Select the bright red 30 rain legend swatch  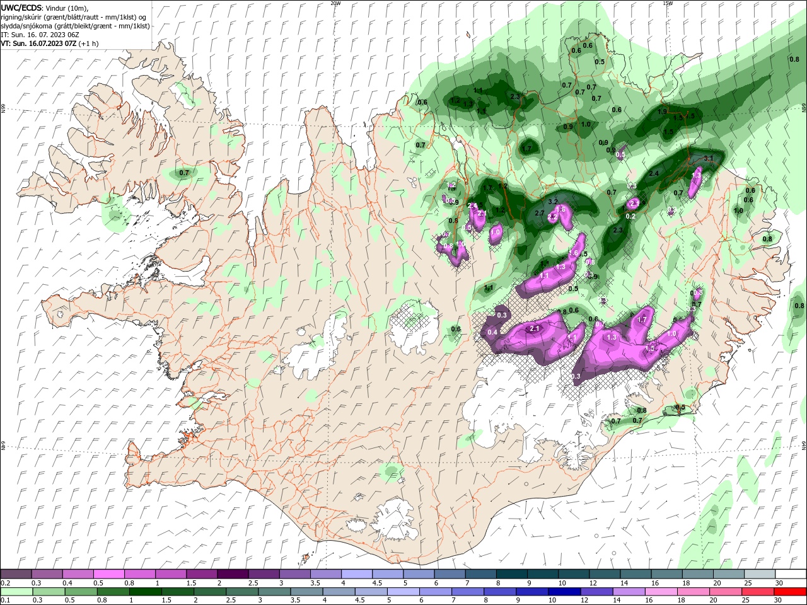tap(790, 592)
